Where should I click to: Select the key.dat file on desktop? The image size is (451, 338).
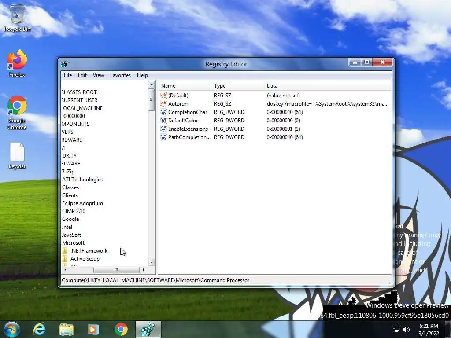tap(17, 156)
